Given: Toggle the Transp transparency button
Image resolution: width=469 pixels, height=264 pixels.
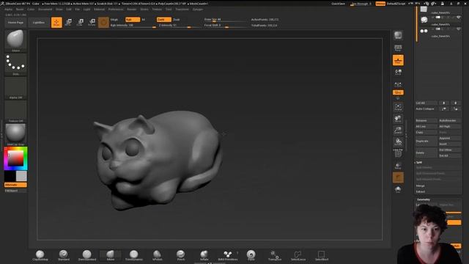Looking at the screenshot, I should point(398,166).
